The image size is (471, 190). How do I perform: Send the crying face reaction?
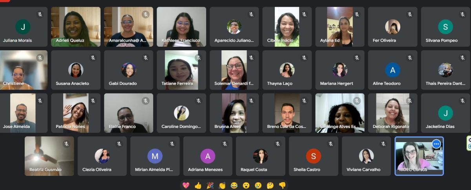(258, 185)
